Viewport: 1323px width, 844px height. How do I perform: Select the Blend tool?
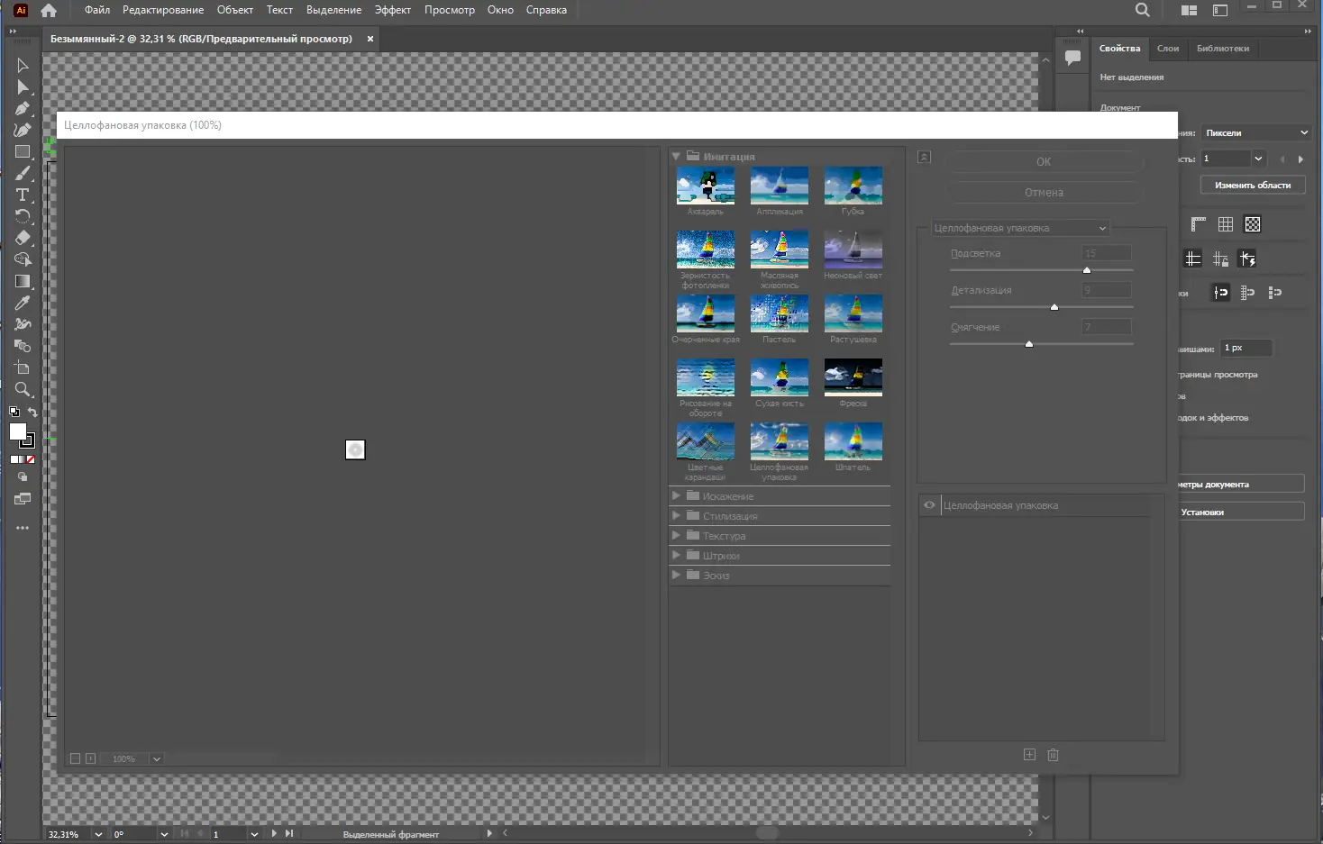point(23,347)
